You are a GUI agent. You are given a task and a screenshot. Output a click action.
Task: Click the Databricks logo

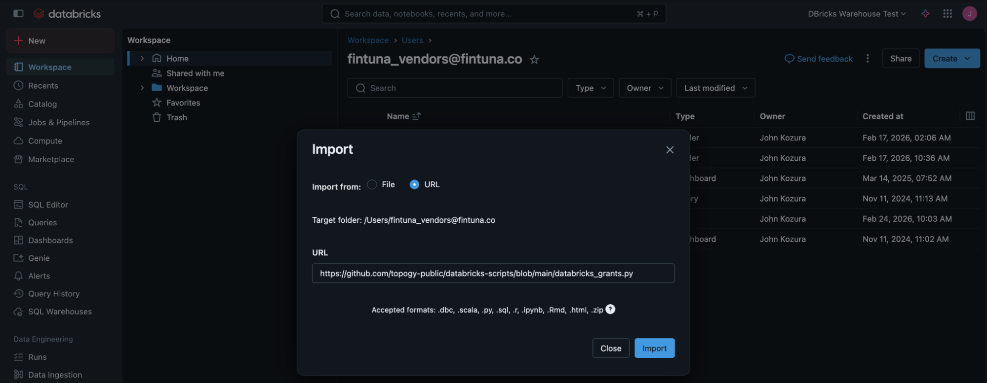tap(67, 14)
